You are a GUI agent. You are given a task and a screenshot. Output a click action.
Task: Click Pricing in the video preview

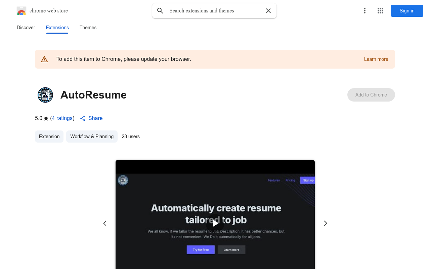point(290,180)
